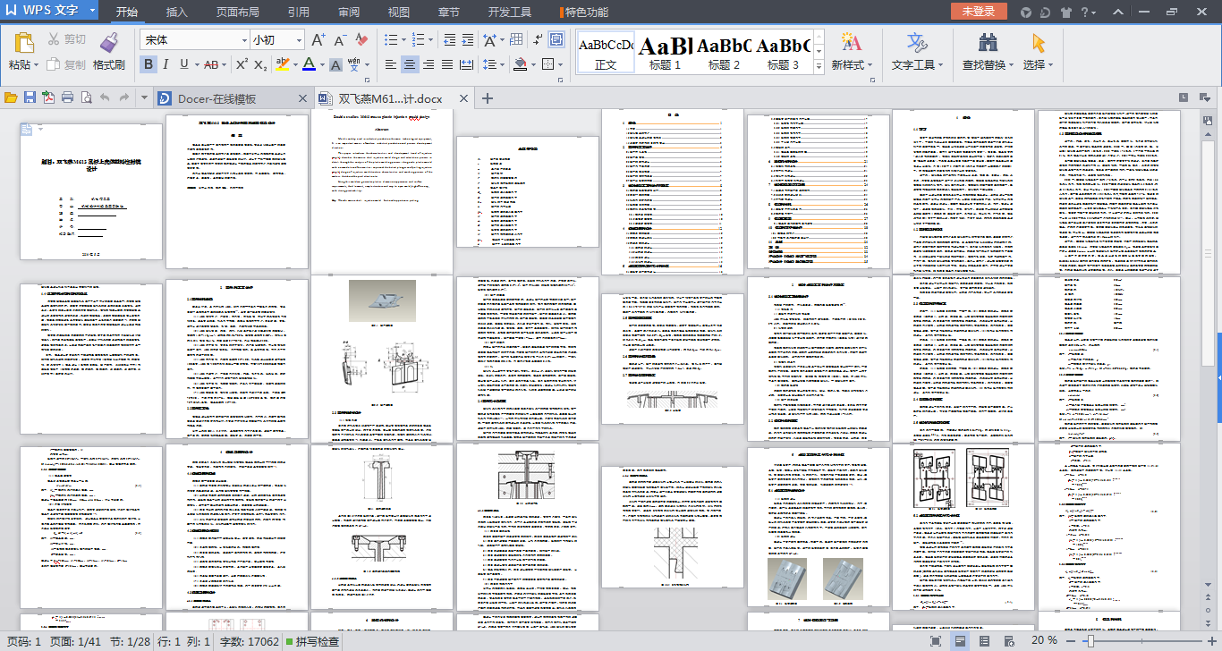The image size is (1222, 651).
Task: Click the Format Painter (格式刷) icon
Action: [x=108, y=43]
